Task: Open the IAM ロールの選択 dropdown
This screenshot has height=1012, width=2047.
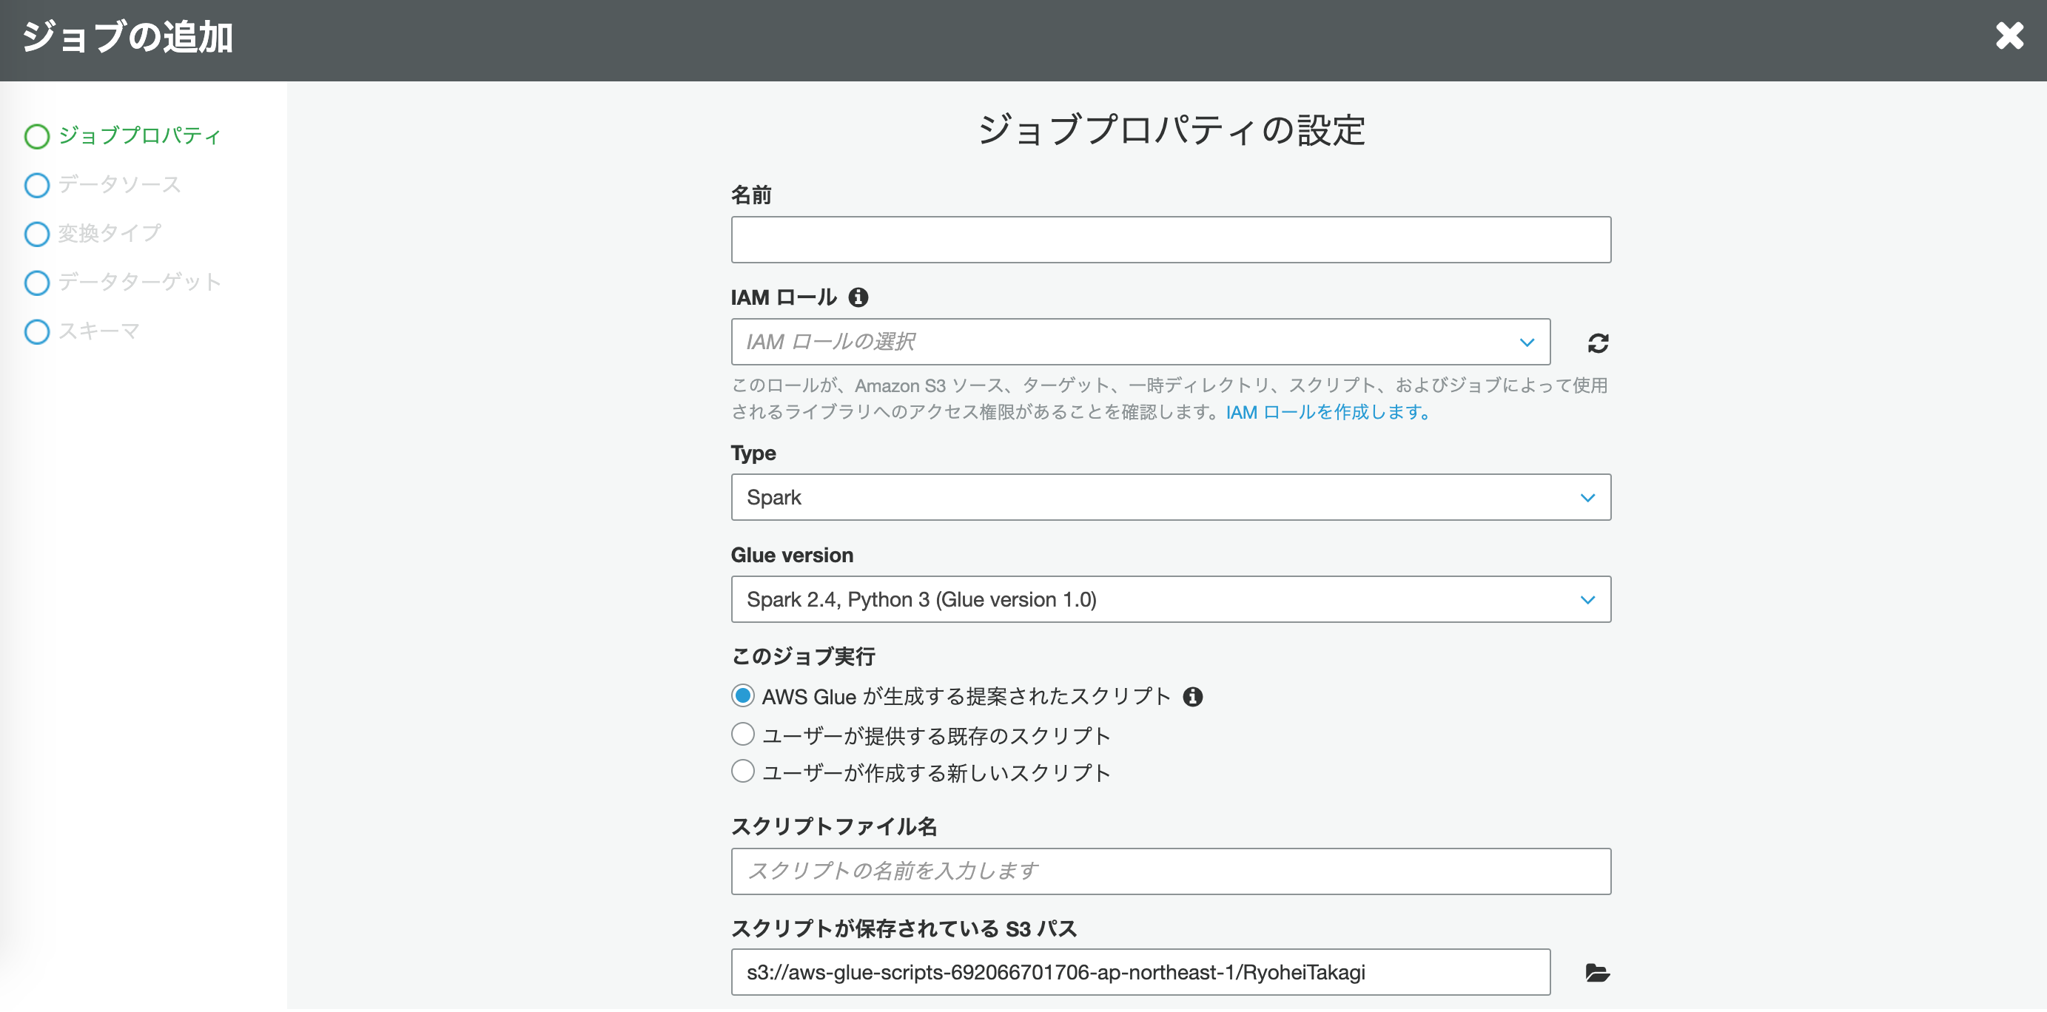Action: 1140,343
